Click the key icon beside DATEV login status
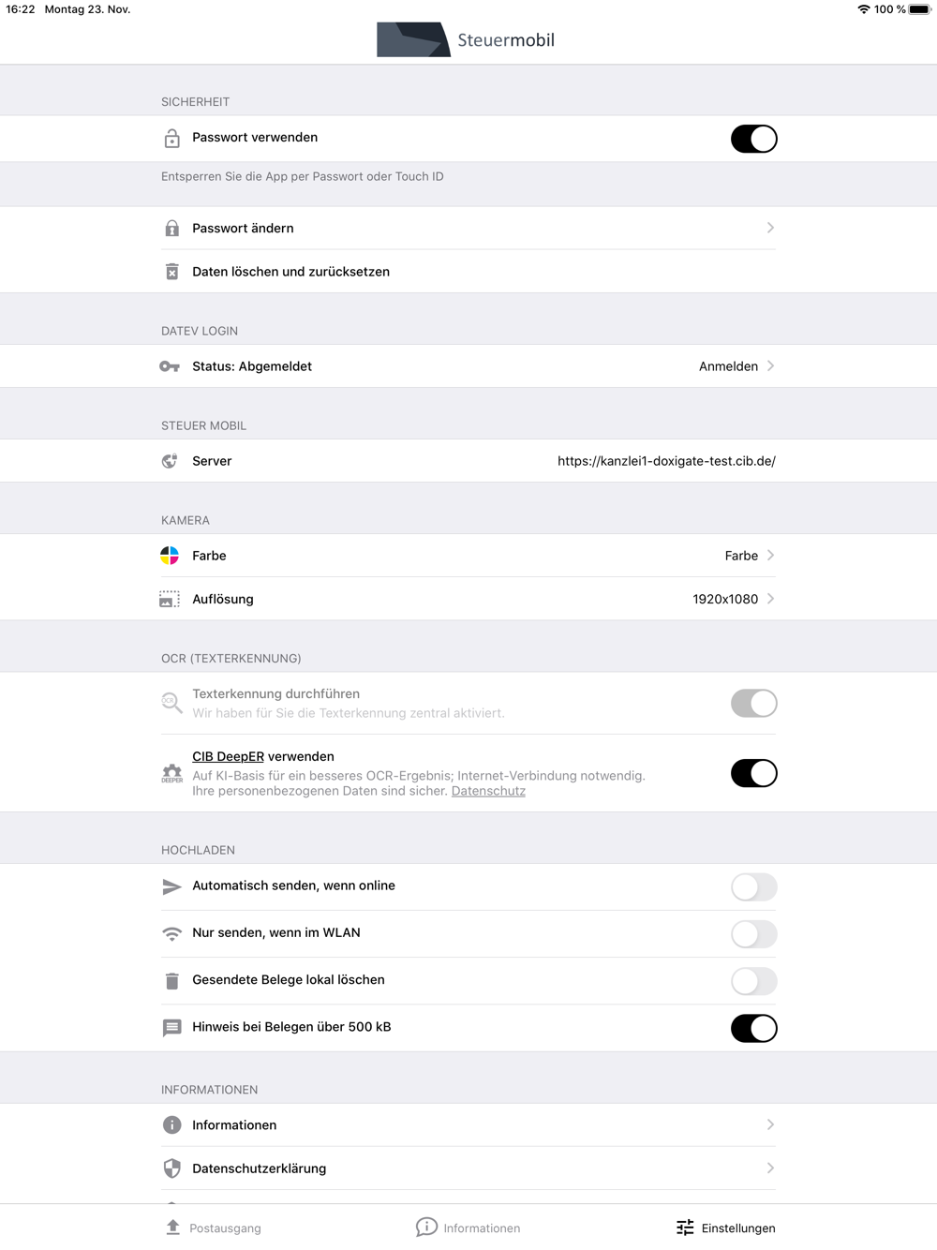This screenshot has height=1250, width=937. 170,366
